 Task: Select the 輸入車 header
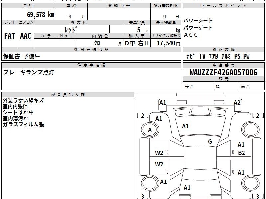[137, 36]
